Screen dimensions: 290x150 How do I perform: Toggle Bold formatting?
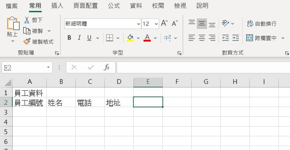click(x=69, y=38)
